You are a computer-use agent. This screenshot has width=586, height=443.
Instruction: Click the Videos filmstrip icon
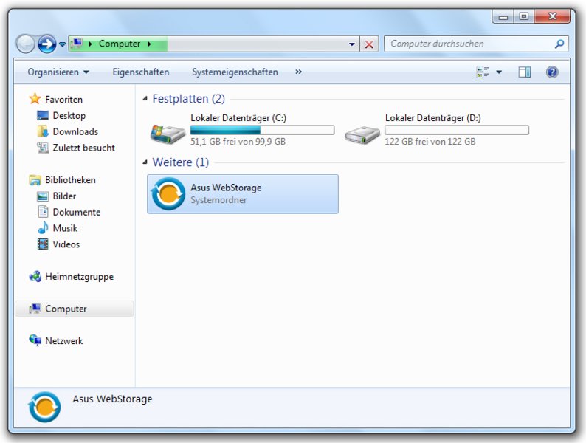click(x=43, y=244)
